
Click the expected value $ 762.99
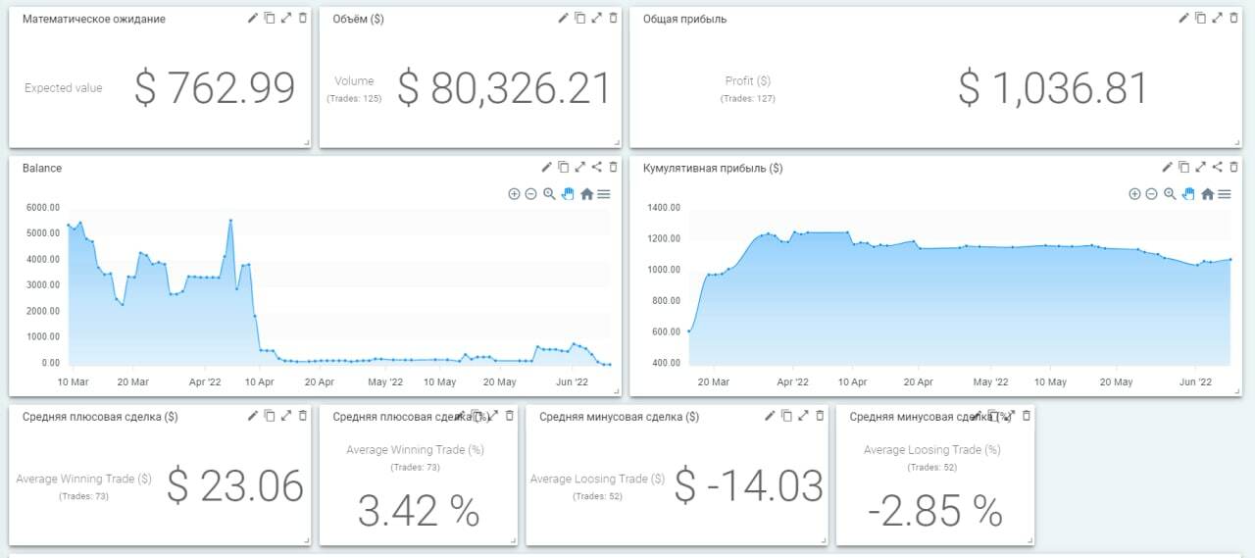(x=215, y=88)
